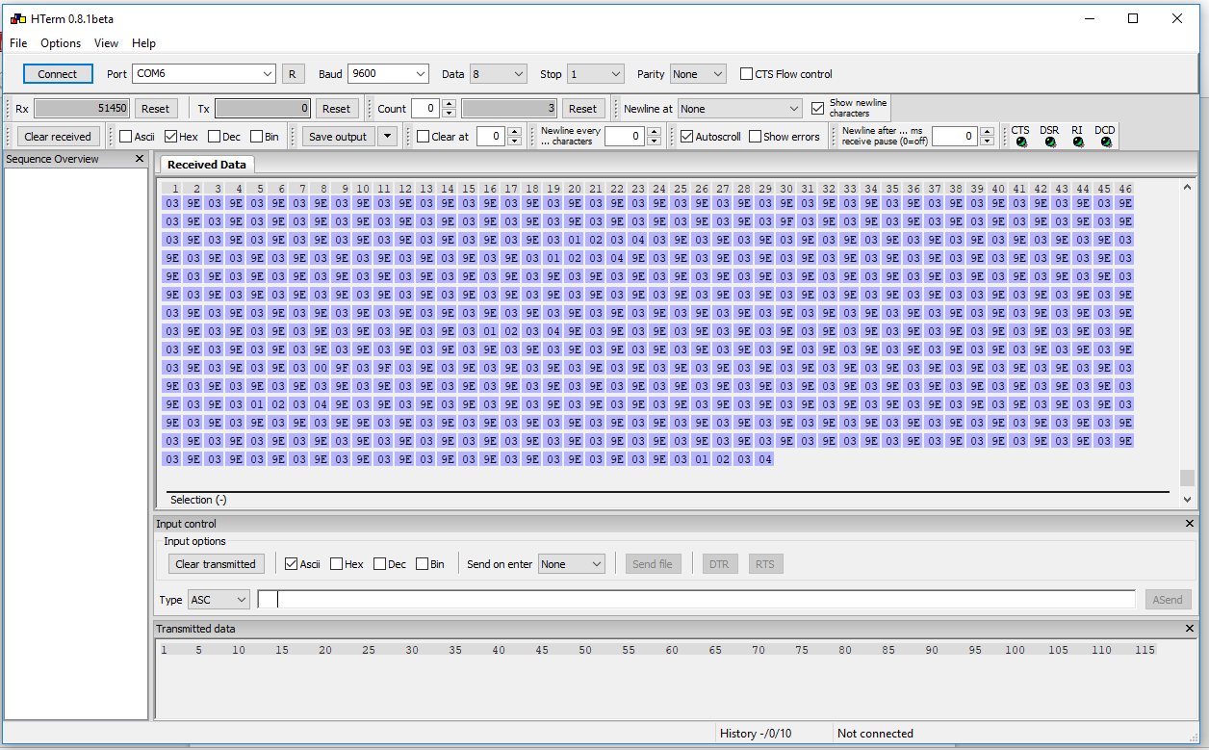This screenshot has width=1209, height=750.
Task: Close the Input control panel
Action: pos(1190,524)
